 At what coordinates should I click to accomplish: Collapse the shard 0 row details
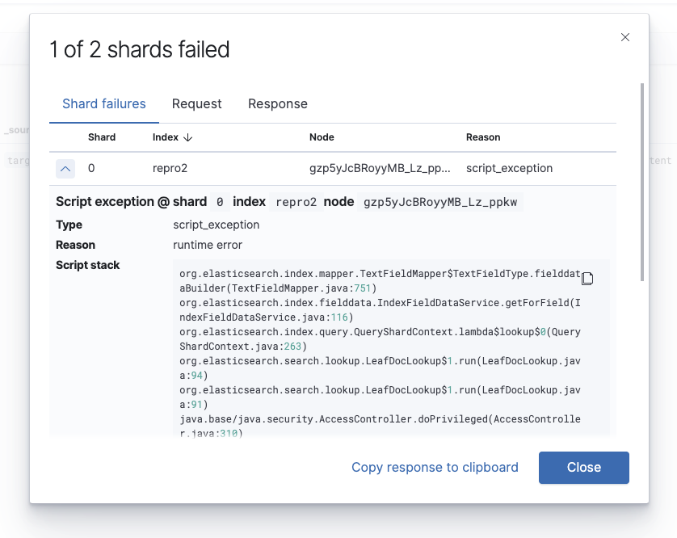pos(65,168)
